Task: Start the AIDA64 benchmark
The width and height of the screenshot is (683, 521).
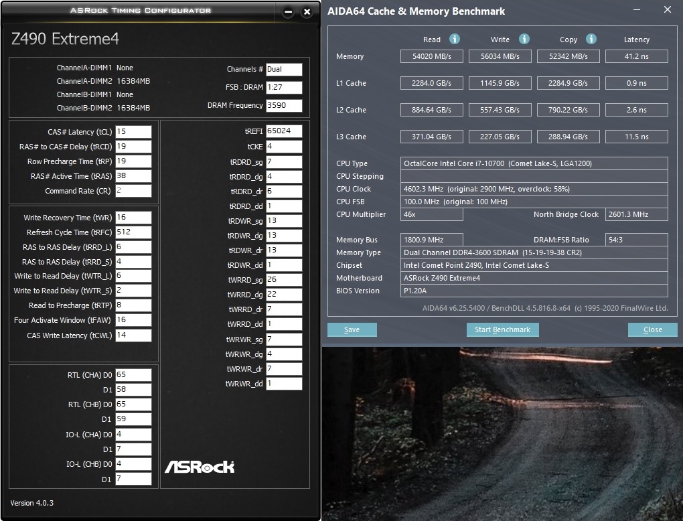Action: (503, 329)
